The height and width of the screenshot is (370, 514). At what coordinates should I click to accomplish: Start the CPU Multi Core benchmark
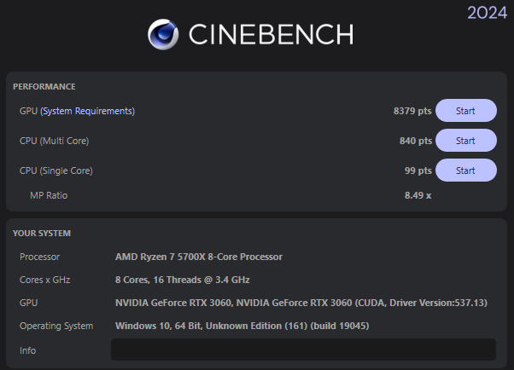click(466, 141)
